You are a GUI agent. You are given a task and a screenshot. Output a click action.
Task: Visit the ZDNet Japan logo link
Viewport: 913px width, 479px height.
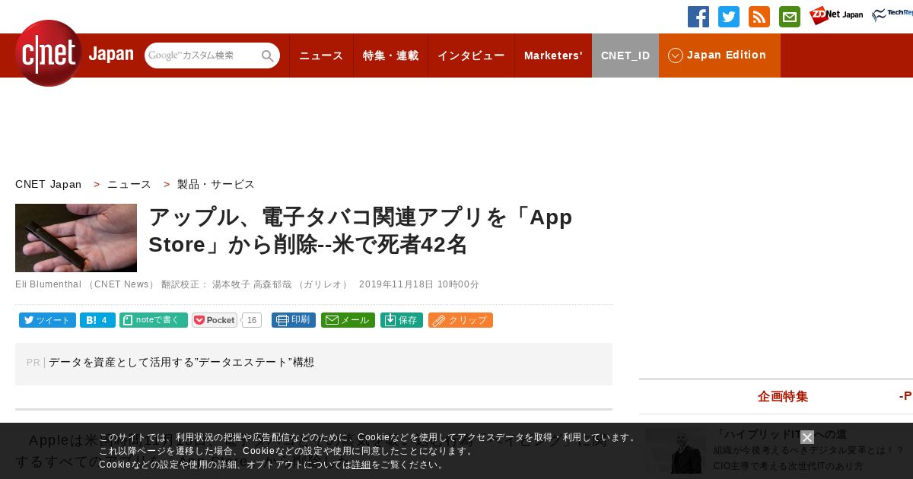tap(836, 15)
